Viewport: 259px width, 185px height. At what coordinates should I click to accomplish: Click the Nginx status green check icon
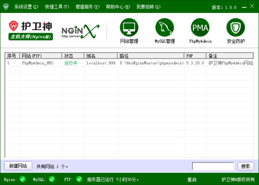(x=23, y=179)
